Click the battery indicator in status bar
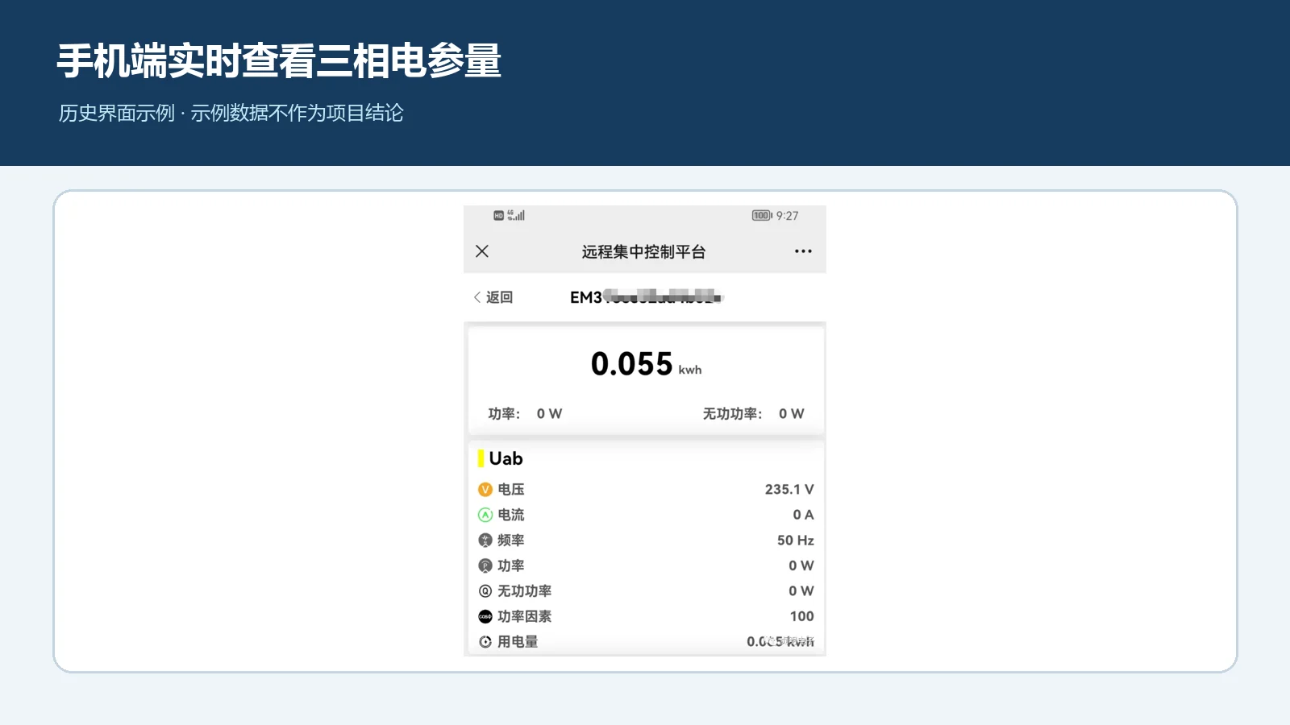 [x=762, y=216]
